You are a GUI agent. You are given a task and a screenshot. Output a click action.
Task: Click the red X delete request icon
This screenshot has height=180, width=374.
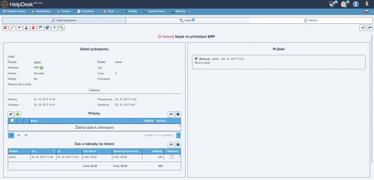5,28
